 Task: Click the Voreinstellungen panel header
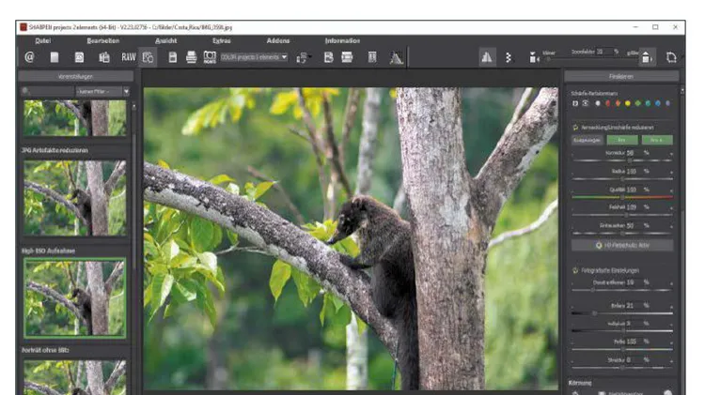click(x=75, y=76)
